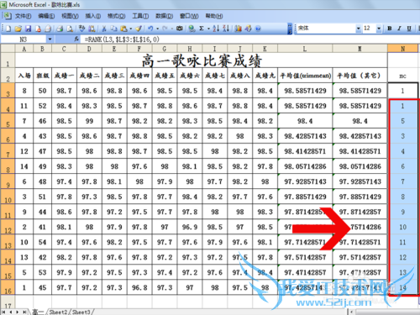
Task: Click the AutoSum sigma icon
Action: (x=202, y=29)
